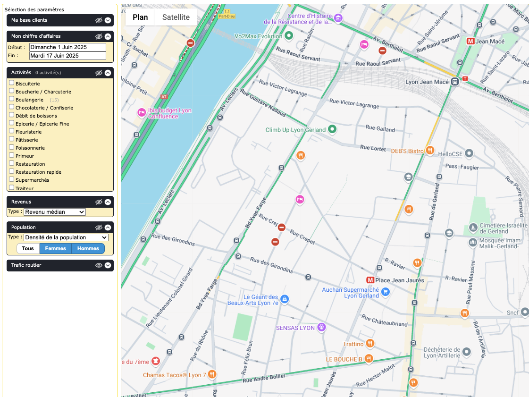Click the ibis budget Lyon Confluence hotel icon
Screen dimensions: 529x397
(x=142, y=113)
